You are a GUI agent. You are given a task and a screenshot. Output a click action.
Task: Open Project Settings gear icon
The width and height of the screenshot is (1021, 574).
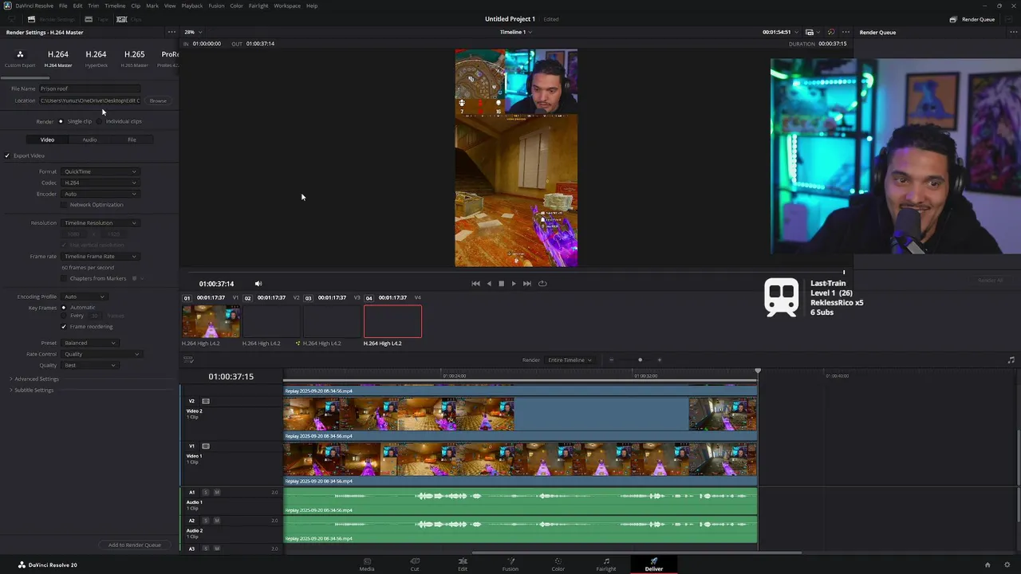click(1007, 565)
